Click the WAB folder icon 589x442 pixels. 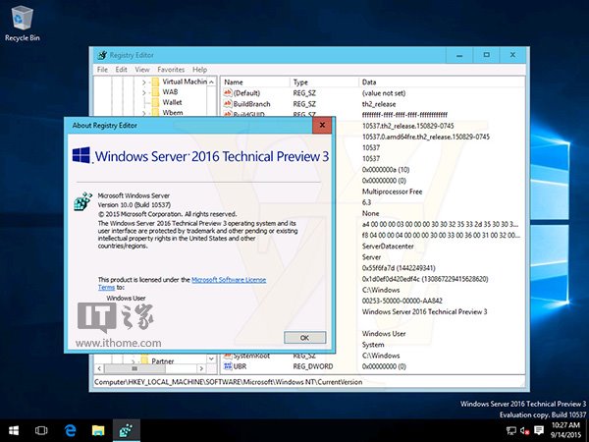(155, 92)
